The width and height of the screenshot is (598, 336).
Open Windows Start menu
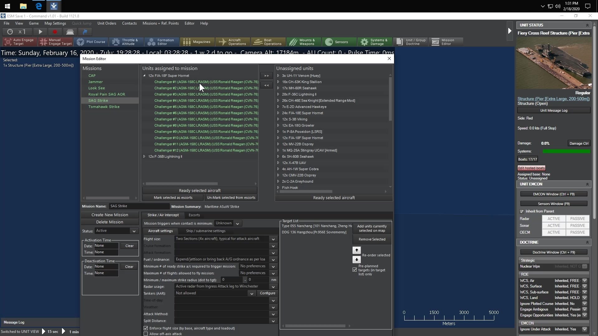(x=7, y=6)
